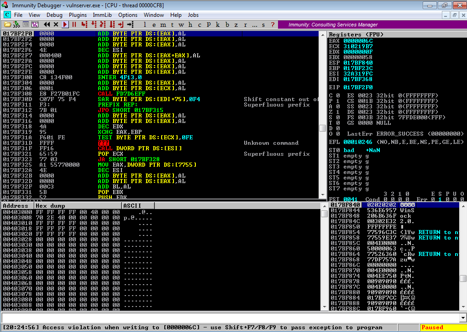The height and width of the screenshot is (332, 467).
Task: Close the debugged program with X icon
Action: click(56, 25)
